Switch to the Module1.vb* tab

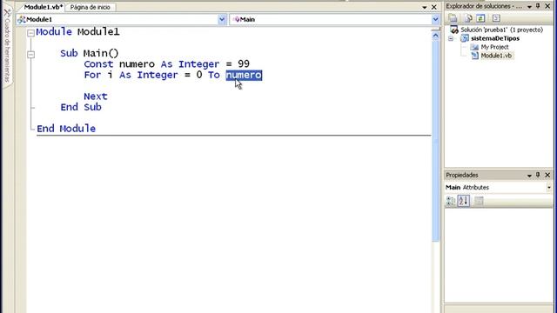pyautogui.click(x=43, y=7)
